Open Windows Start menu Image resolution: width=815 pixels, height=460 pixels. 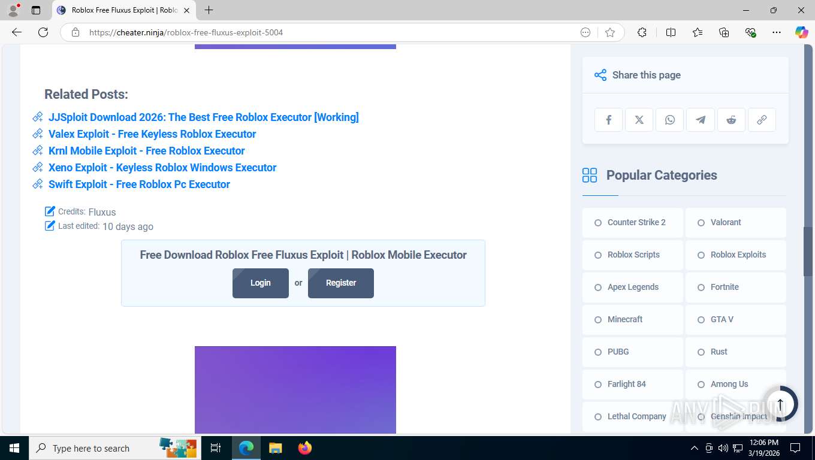[14, 448]
